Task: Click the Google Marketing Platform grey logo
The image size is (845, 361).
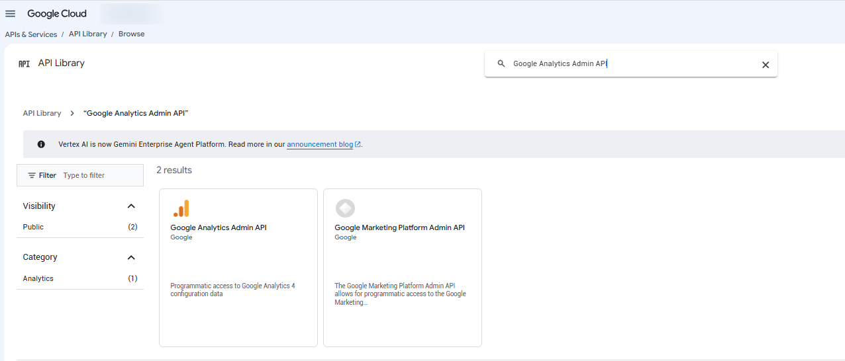Action: point(345,208)
